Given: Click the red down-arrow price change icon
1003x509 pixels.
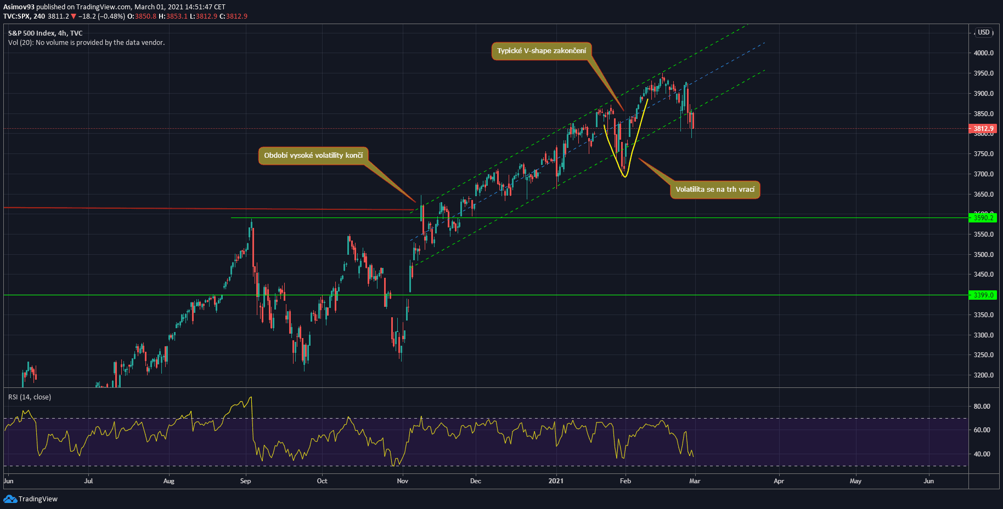Looking at the screenshot, I should 74,16.
